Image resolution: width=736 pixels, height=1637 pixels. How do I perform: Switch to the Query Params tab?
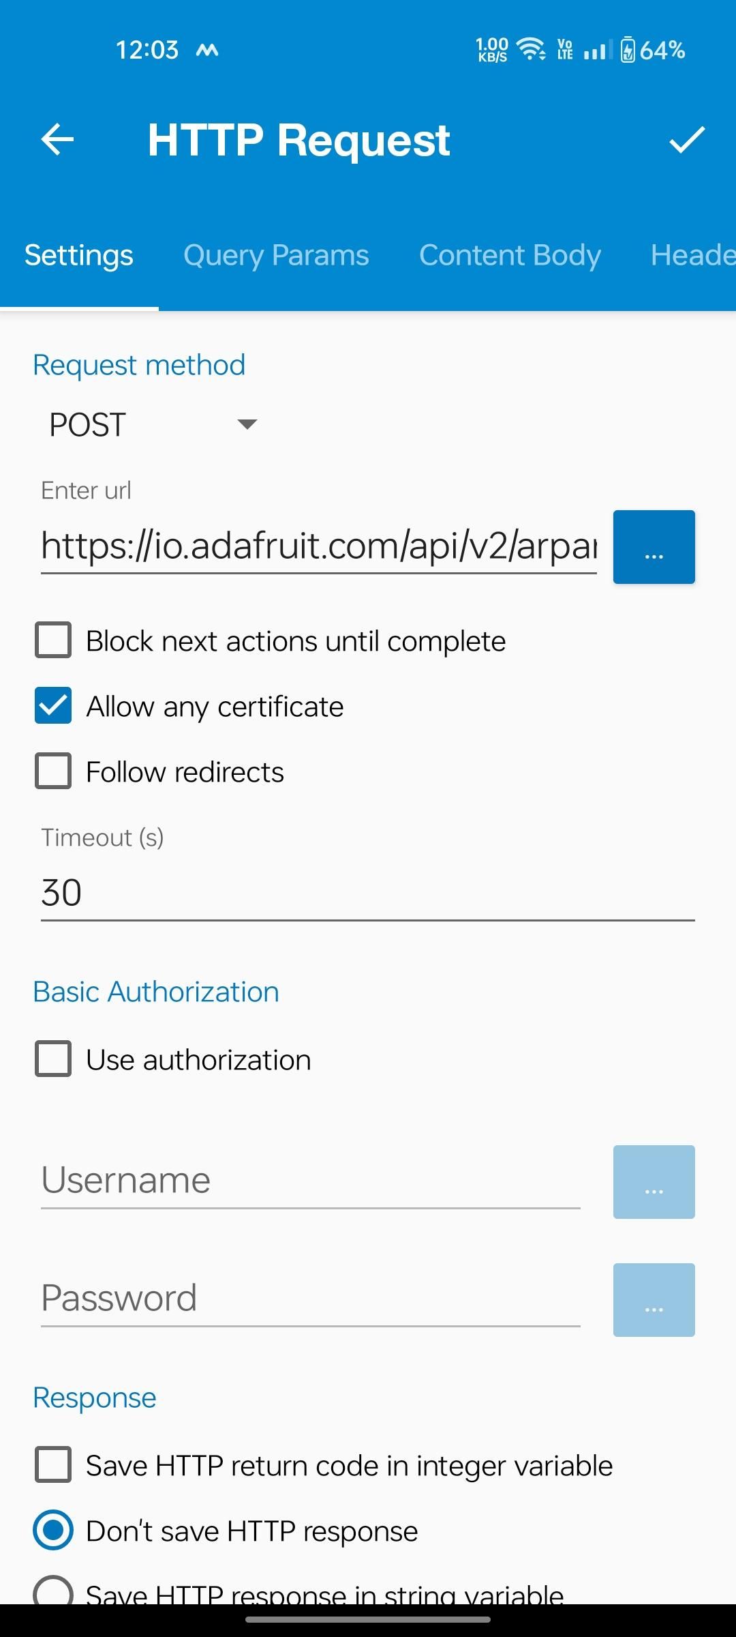point(276,255)
